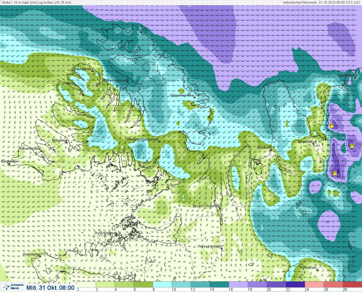
Task: Click the Bjargtangar station label
Action: point(9,161)
